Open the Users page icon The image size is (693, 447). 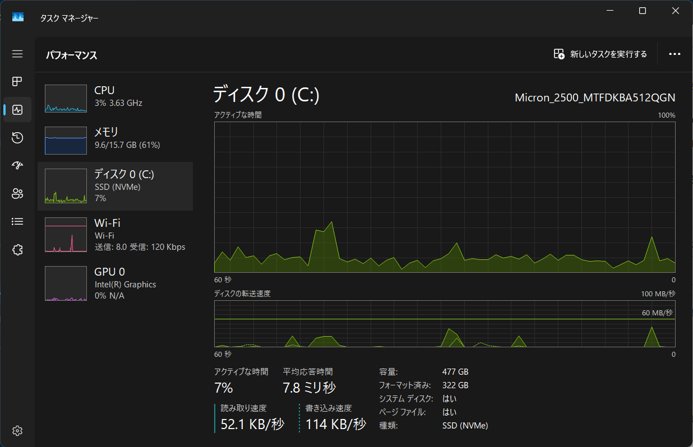pos(17,194)
